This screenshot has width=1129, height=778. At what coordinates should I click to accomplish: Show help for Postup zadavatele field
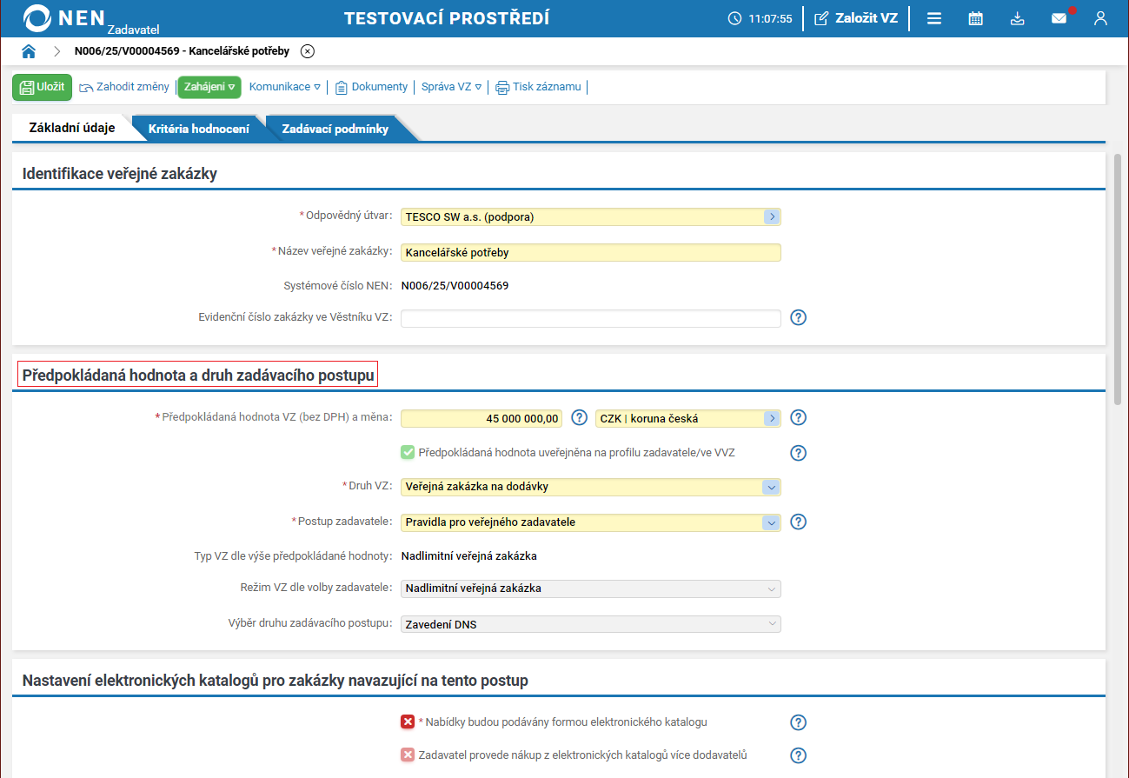click(x=798, y=522)
